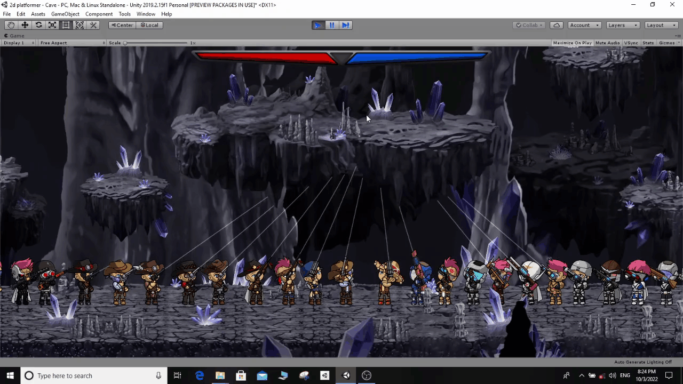Screen dimensions: 683x384
Task: Select the Move tool
Action: pos(25,25)
